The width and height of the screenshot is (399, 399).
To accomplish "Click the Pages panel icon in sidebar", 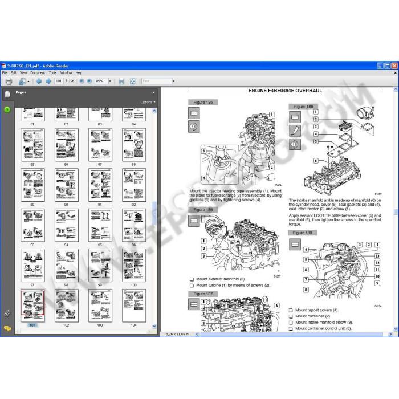I will [7, 95].
